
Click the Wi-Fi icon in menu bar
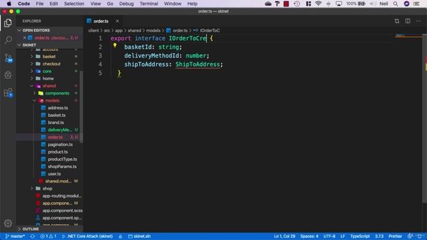tap(318, 4)
